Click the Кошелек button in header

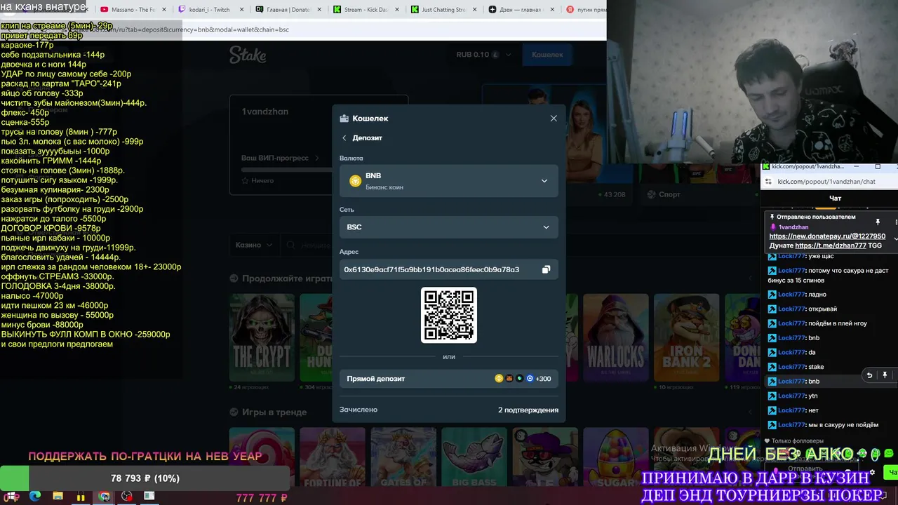pyautogui.click(x=547, y=55)
